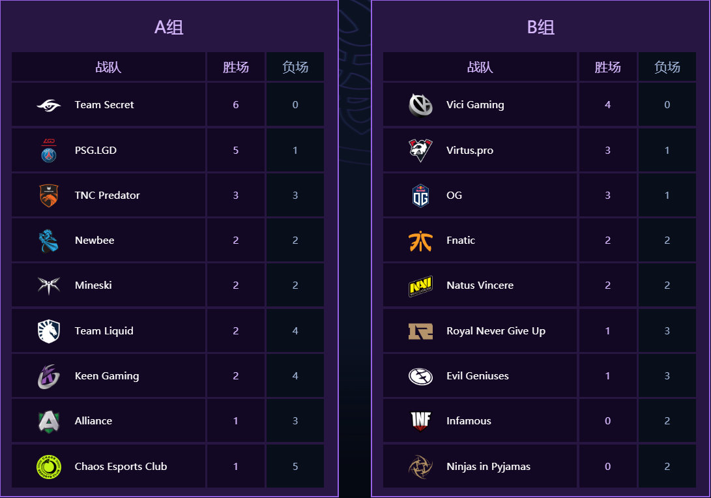Click the OG team logo
This screenshot has width=711, height=498.
pyautogui.click(x=420, y=196)
